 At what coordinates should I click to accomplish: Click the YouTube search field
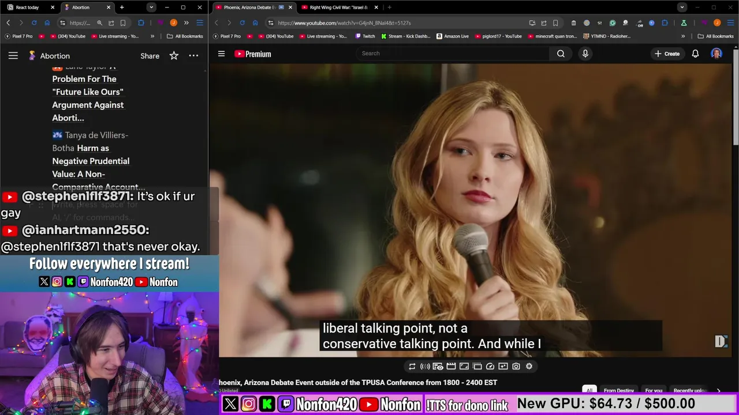[x=452, y=54]
